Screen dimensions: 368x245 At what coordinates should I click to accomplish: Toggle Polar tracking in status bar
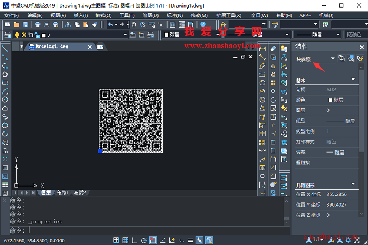coord(144,240)
